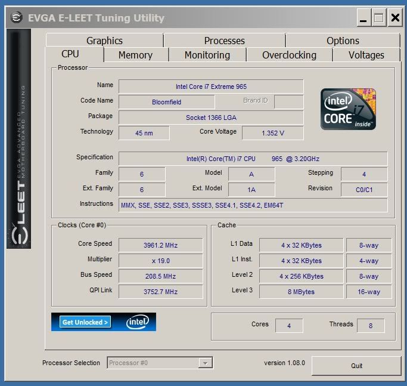Click the 16-way associativity value
The image size is (407, 386).
(x=369, y=292)
